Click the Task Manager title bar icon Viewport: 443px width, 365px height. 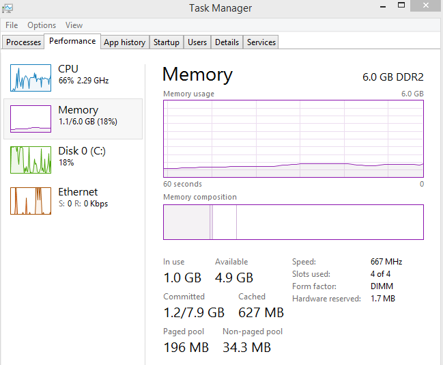tap(8, 8)
